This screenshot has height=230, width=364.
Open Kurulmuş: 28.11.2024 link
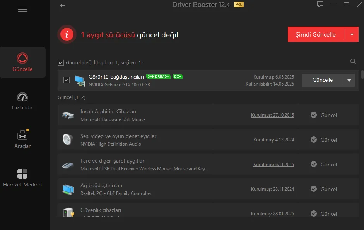(x=272, y=189)
